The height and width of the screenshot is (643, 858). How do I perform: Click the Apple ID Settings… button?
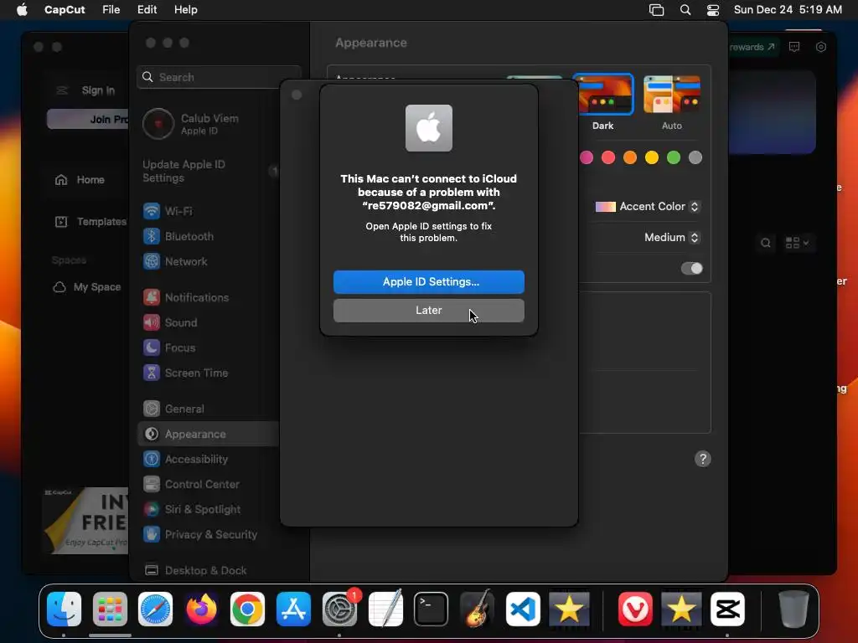click(x=428, y=281)
